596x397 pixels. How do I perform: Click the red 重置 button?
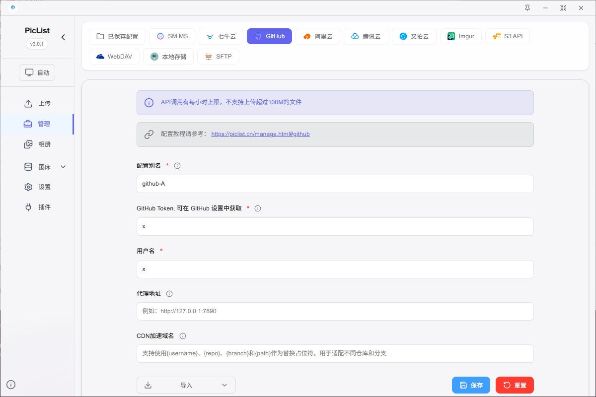[x=515, y=385]
